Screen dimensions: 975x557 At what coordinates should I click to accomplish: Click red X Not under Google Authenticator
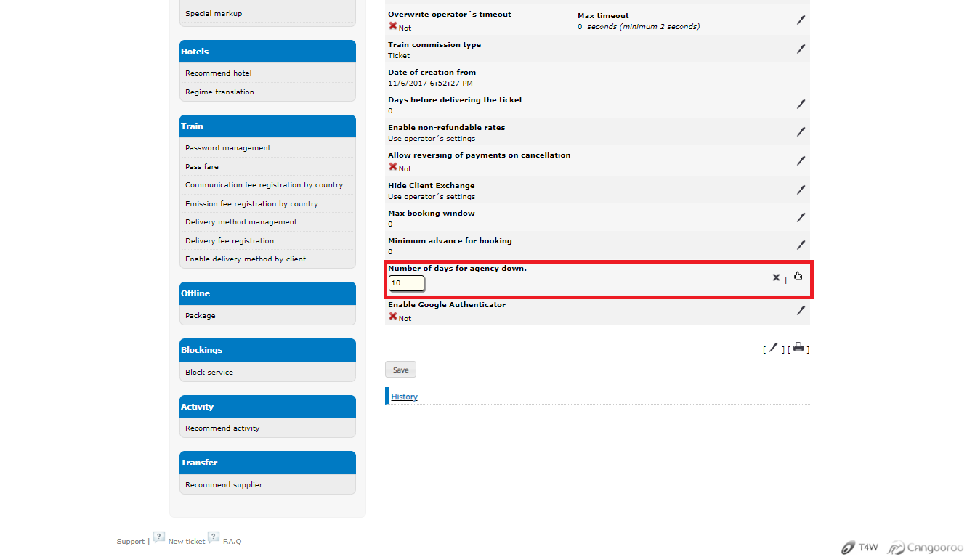[x=400, y=317]
